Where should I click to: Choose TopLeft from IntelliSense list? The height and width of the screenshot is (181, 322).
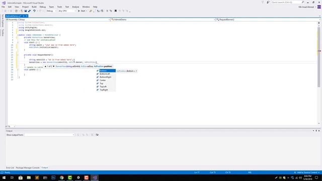(x=106, y=86)
